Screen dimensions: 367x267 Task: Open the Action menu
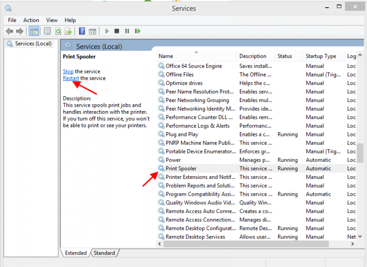31,20
